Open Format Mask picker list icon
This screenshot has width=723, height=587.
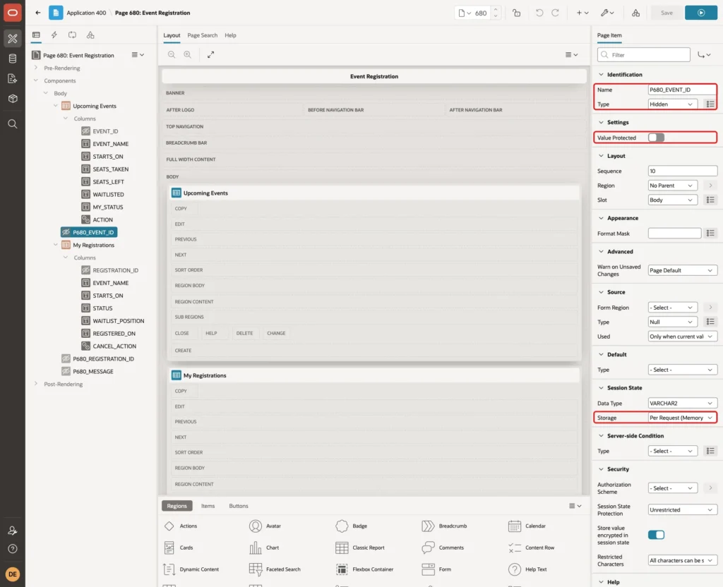pyautogui.click(x=710, y=234)
